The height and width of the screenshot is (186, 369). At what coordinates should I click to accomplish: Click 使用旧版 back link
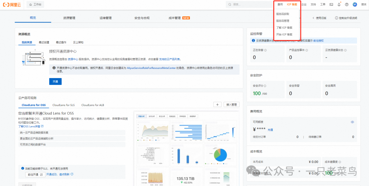click(319, 18)
